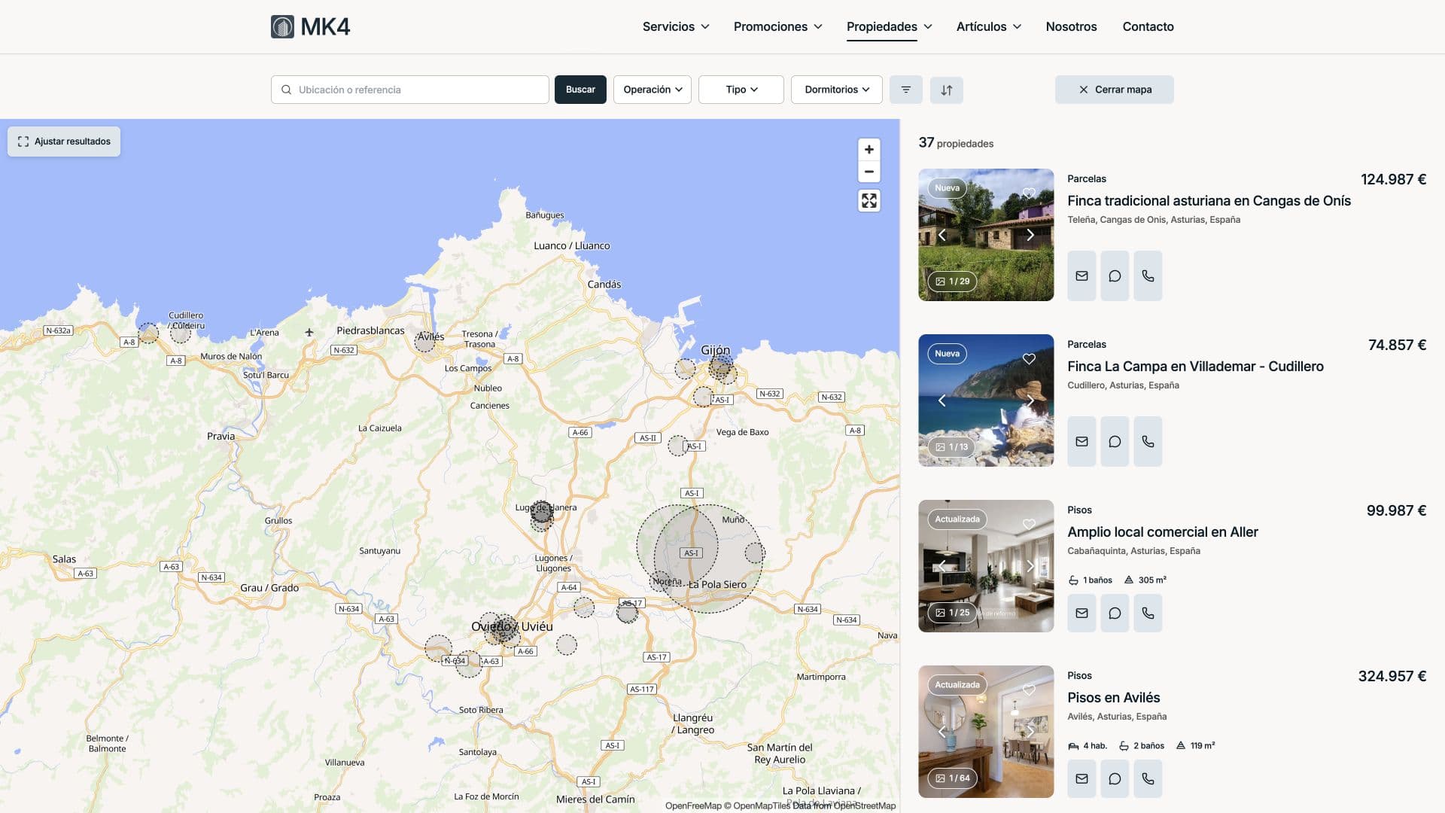Show next photo of Finca La Campa
The image size is (1445, 813).
1030,400
